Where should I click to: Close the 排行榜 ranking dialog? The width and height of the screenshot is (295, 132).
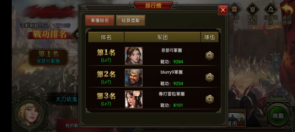223,10
